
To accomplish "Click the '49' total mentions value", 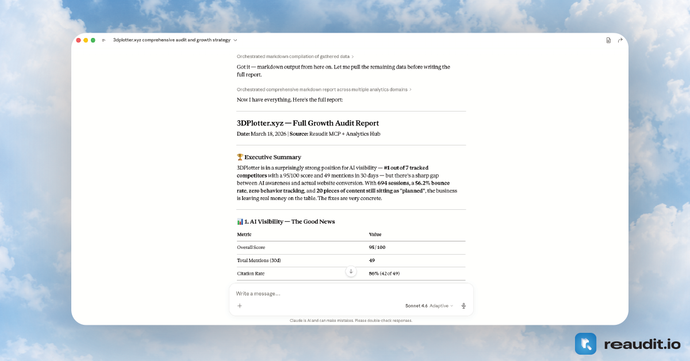I will [371, 260].
